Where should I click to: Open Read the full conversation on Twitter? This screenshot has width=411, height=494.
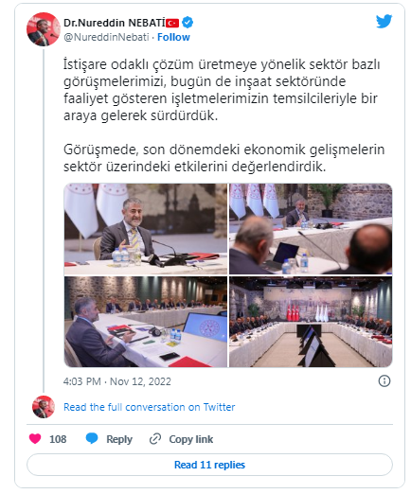coord(149,407)
